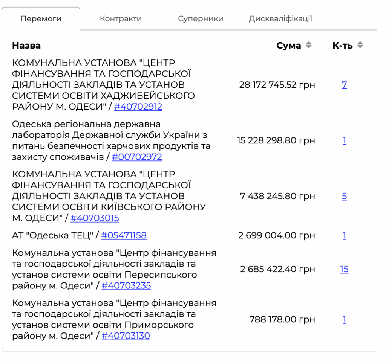Viewport: 386px width, 363px height.
Task: Click the Сума column header label
Action: pos(288,46)
